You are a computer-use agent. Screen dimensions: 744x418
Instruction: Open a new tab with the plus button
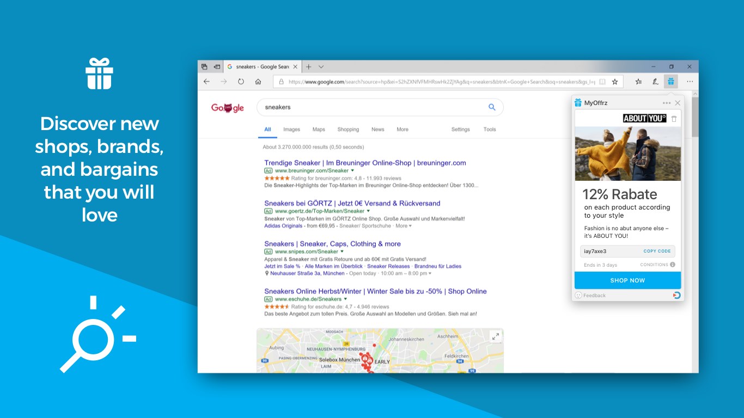pos(308,66)
